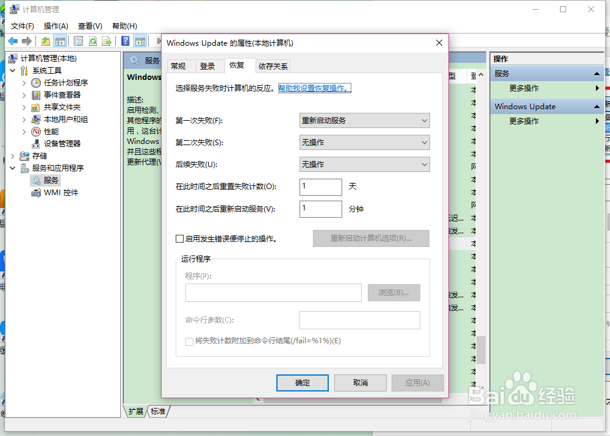The height and width of the screenshot is (436, 610).
Task: Collapse the 服务和应用程序 tree node
Action: point(12,168)
